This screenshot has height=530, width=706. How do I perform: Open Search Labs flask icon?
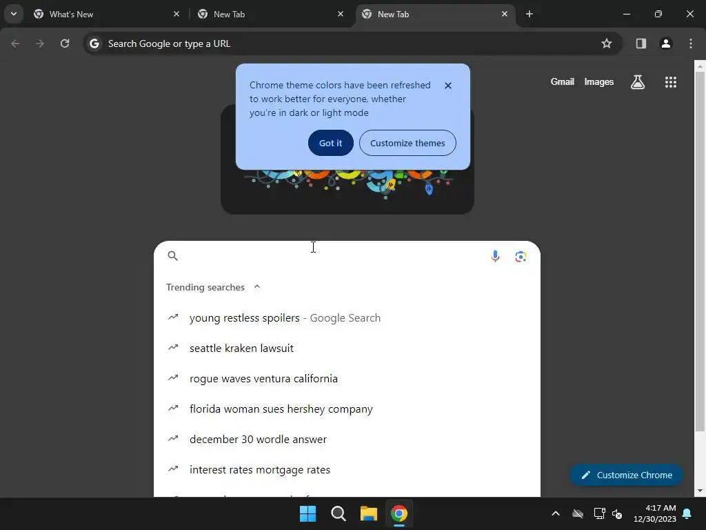click(x=638, y=82)
